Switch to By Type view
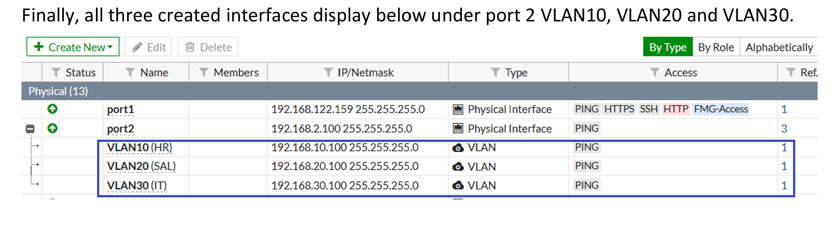836x233 pixels. [x=668, y=47]
